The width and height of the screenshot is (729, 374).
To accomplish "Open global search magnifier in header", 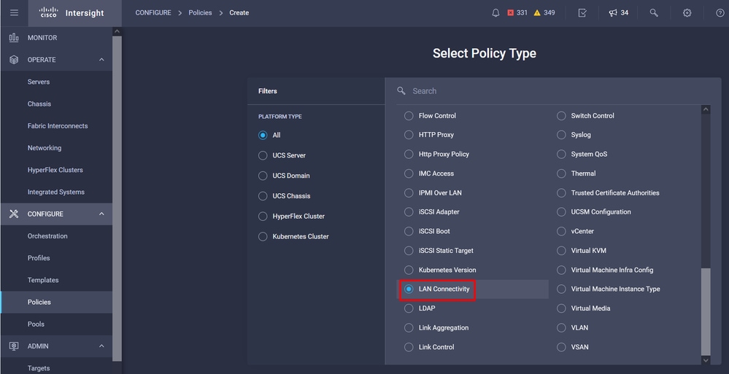I will [654, 13].
